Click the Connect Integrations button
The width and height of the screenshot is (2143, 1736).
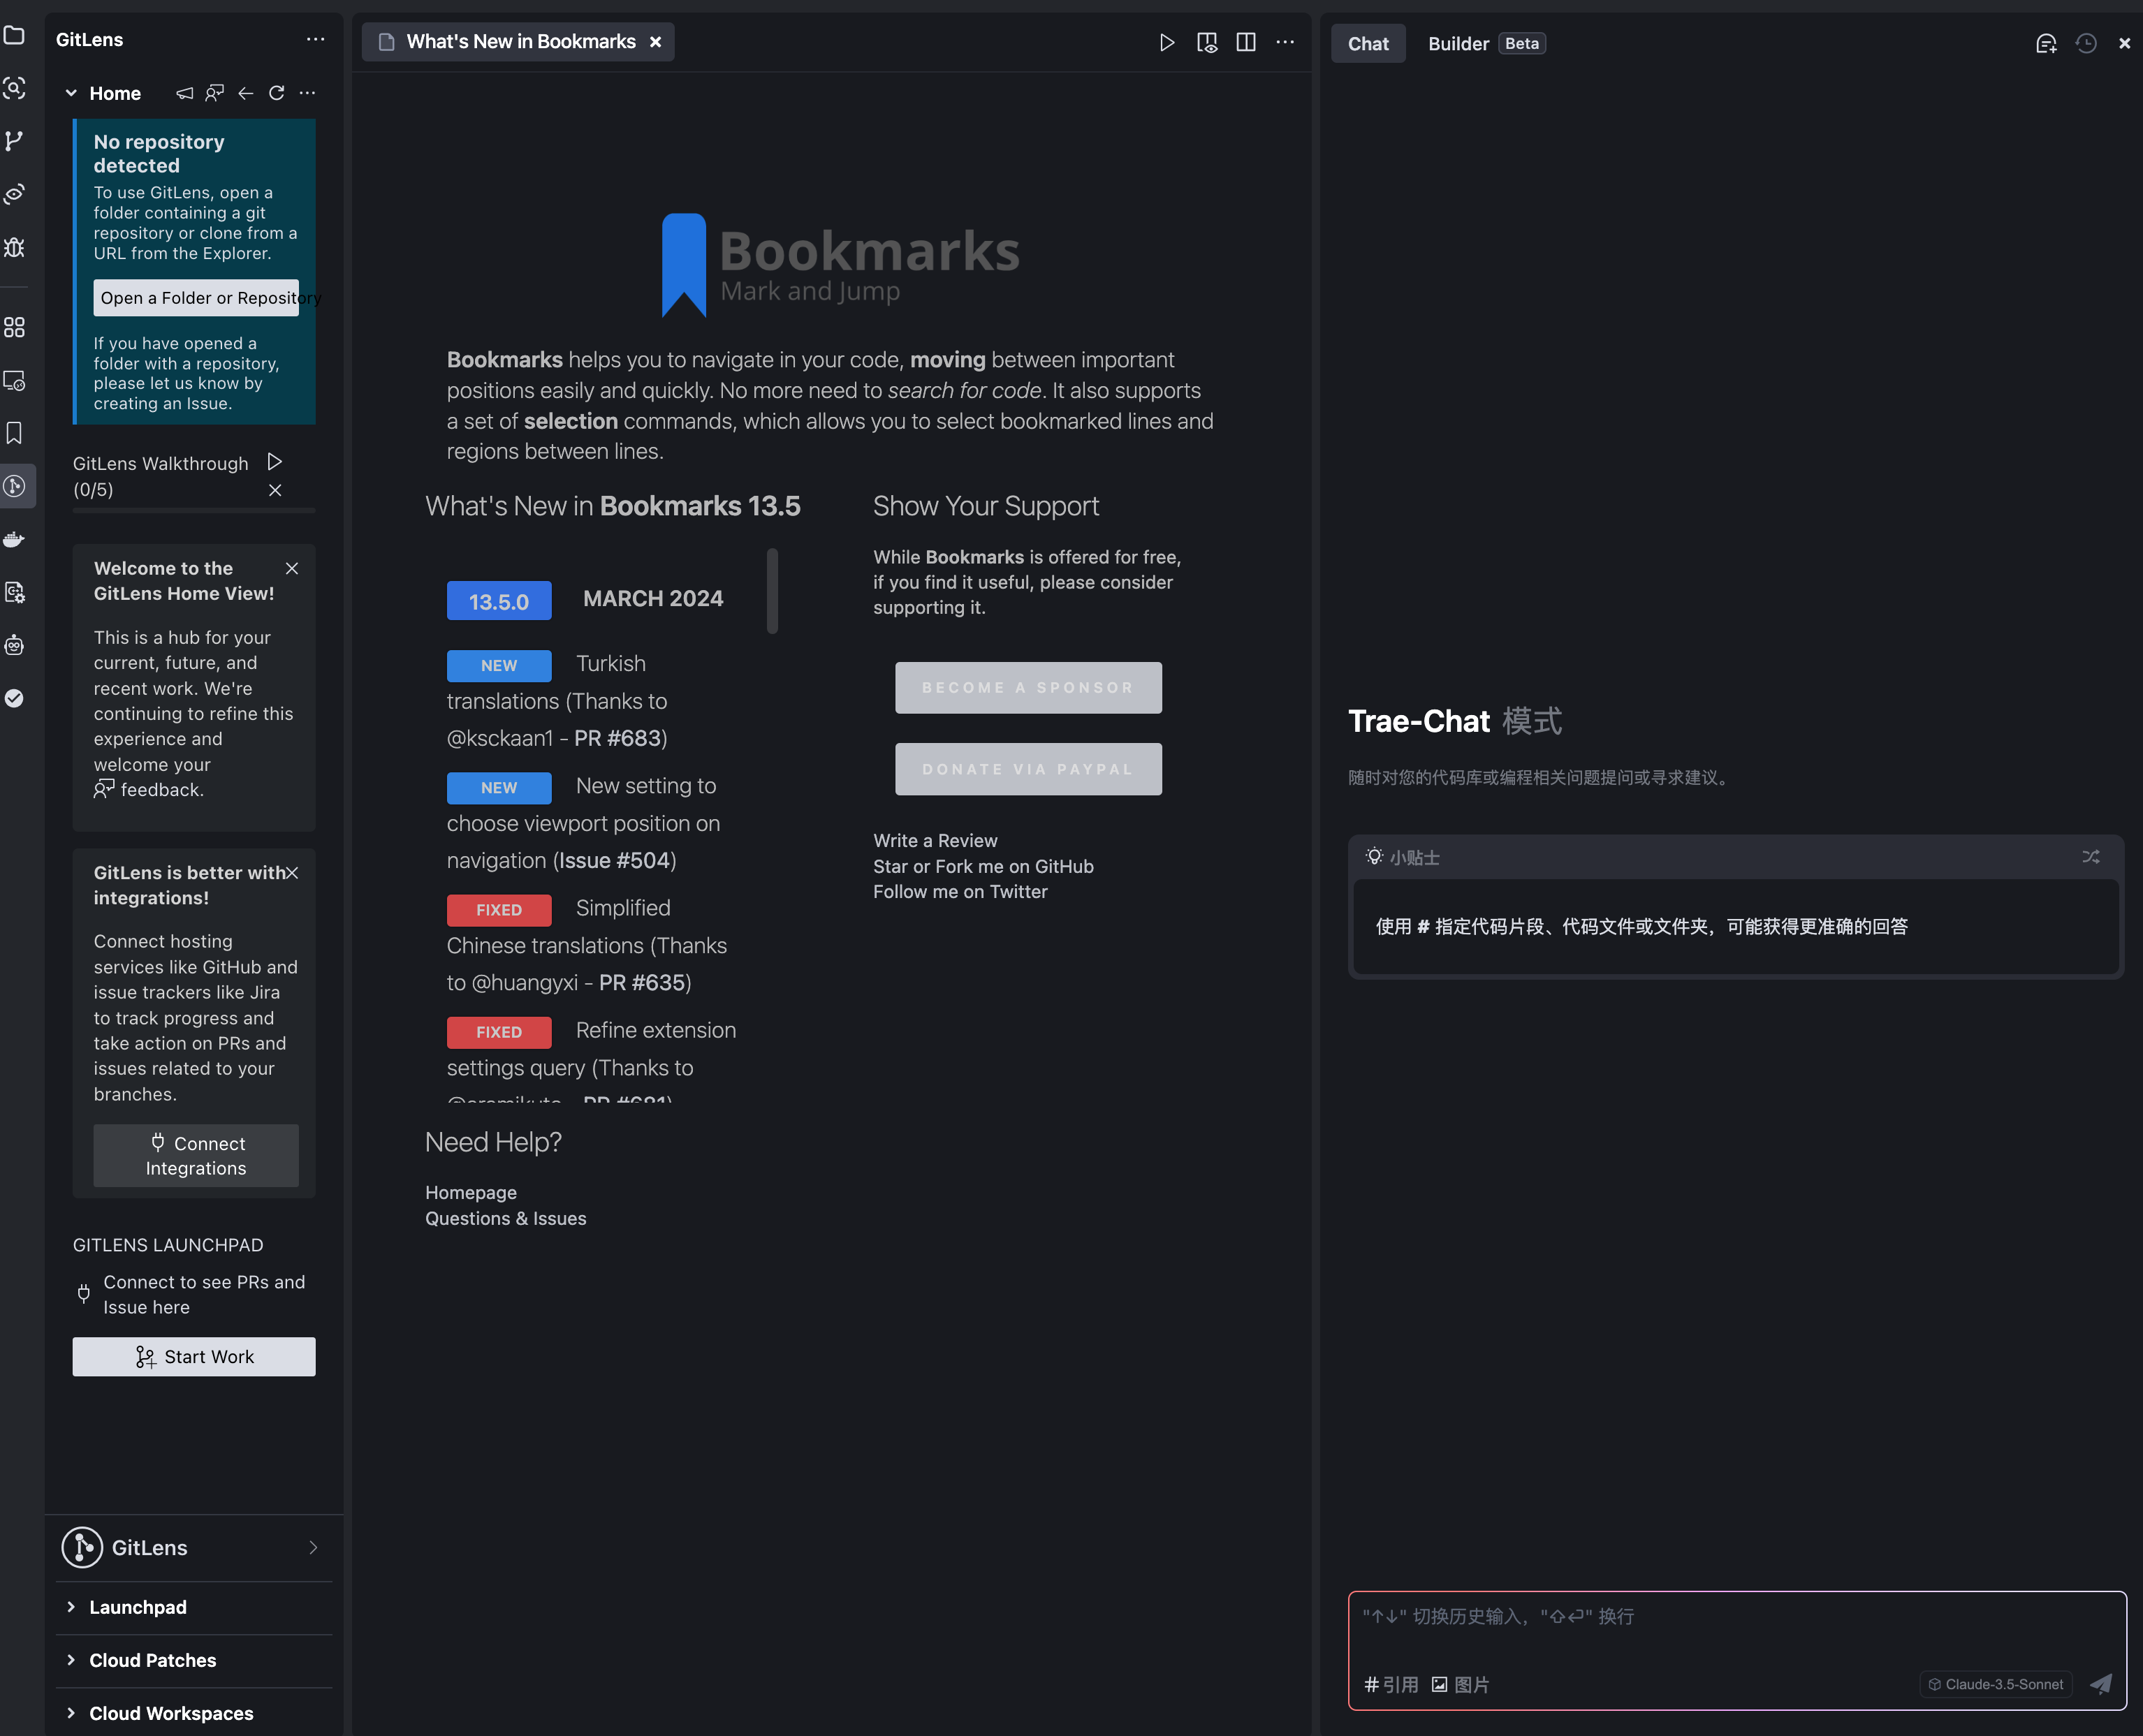tap(196, 1155)
